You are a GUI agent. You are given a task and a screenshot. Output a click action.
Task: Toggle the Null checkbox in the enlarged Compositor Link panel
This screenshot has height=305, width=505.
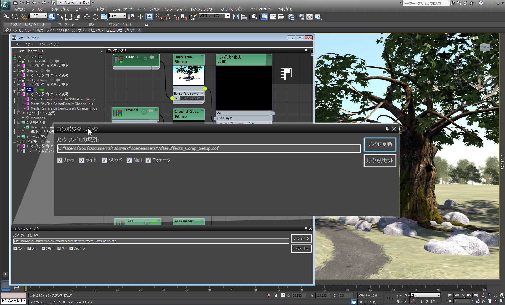click(129, 160)
